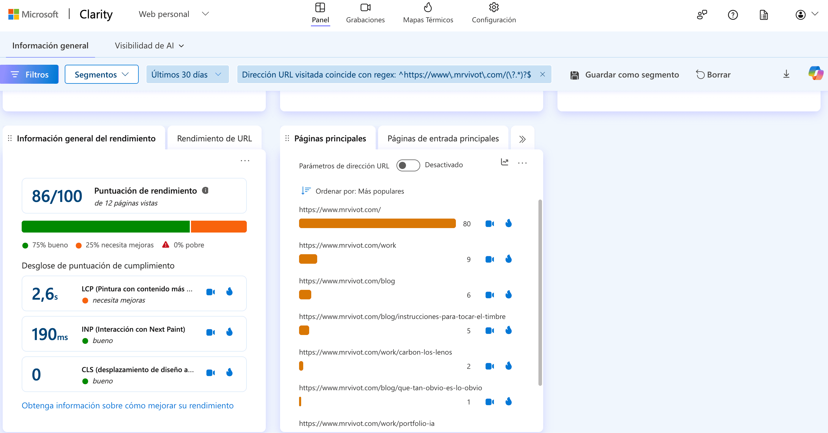Image resolution: width=828 pixels, height=433 pixels.
Task: Show more tabs with the double chevron
Action: (522, 139)
